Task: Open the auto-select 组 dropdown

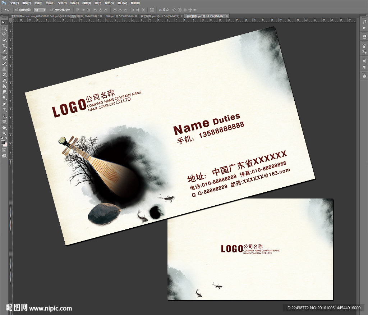Action: pos(40,10)
